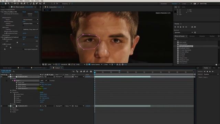Adjust the Contrast slider handle
Image resolution: width=220 pixels, height=124 pixels.
(11, 48)
